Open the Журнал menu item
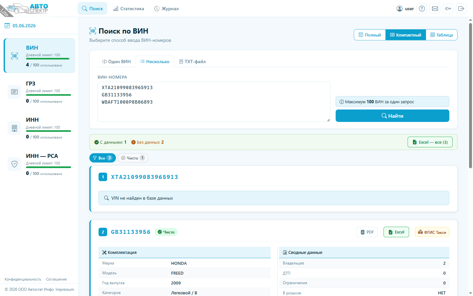This screenshot has height=296, width=473. (x=166, y=9)
